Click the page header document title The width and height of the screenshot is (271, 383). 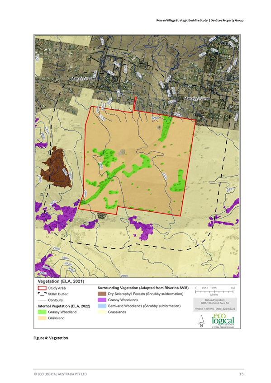(x=200, y=20)
